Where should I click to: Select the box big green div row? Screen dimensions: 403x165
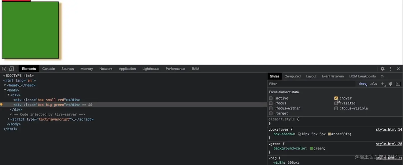point(133,105)
